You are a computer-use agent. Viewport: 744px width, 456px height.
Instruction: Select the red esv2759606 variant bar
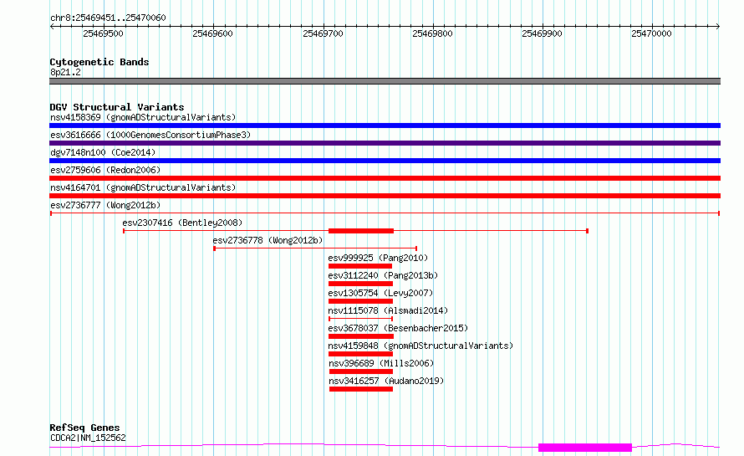coord(385,178)
